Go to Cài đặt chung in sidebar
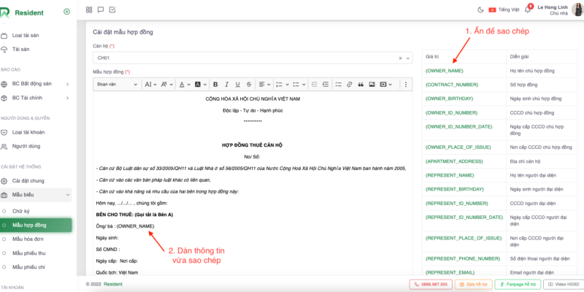The image size is (584, 292). pos(28,180)
